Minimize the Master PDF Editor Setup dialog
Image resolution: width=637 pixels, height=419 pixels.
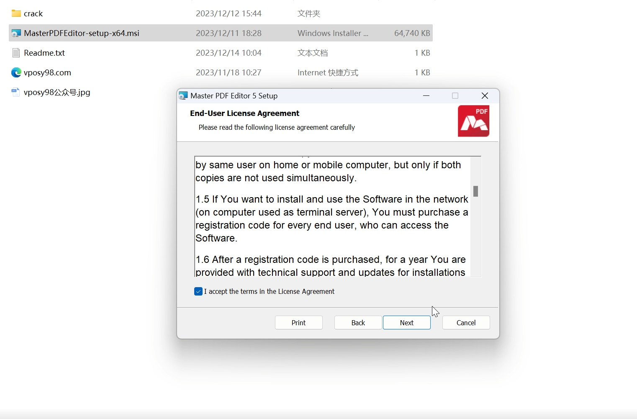point(426,96)
